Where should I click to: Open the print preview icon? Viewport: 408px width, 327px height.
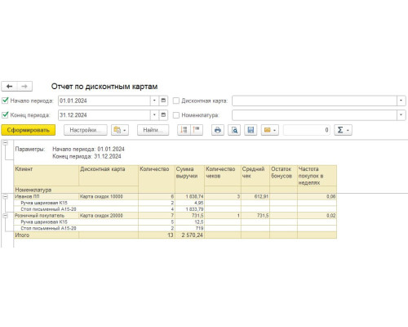click(x=234, y=130)
